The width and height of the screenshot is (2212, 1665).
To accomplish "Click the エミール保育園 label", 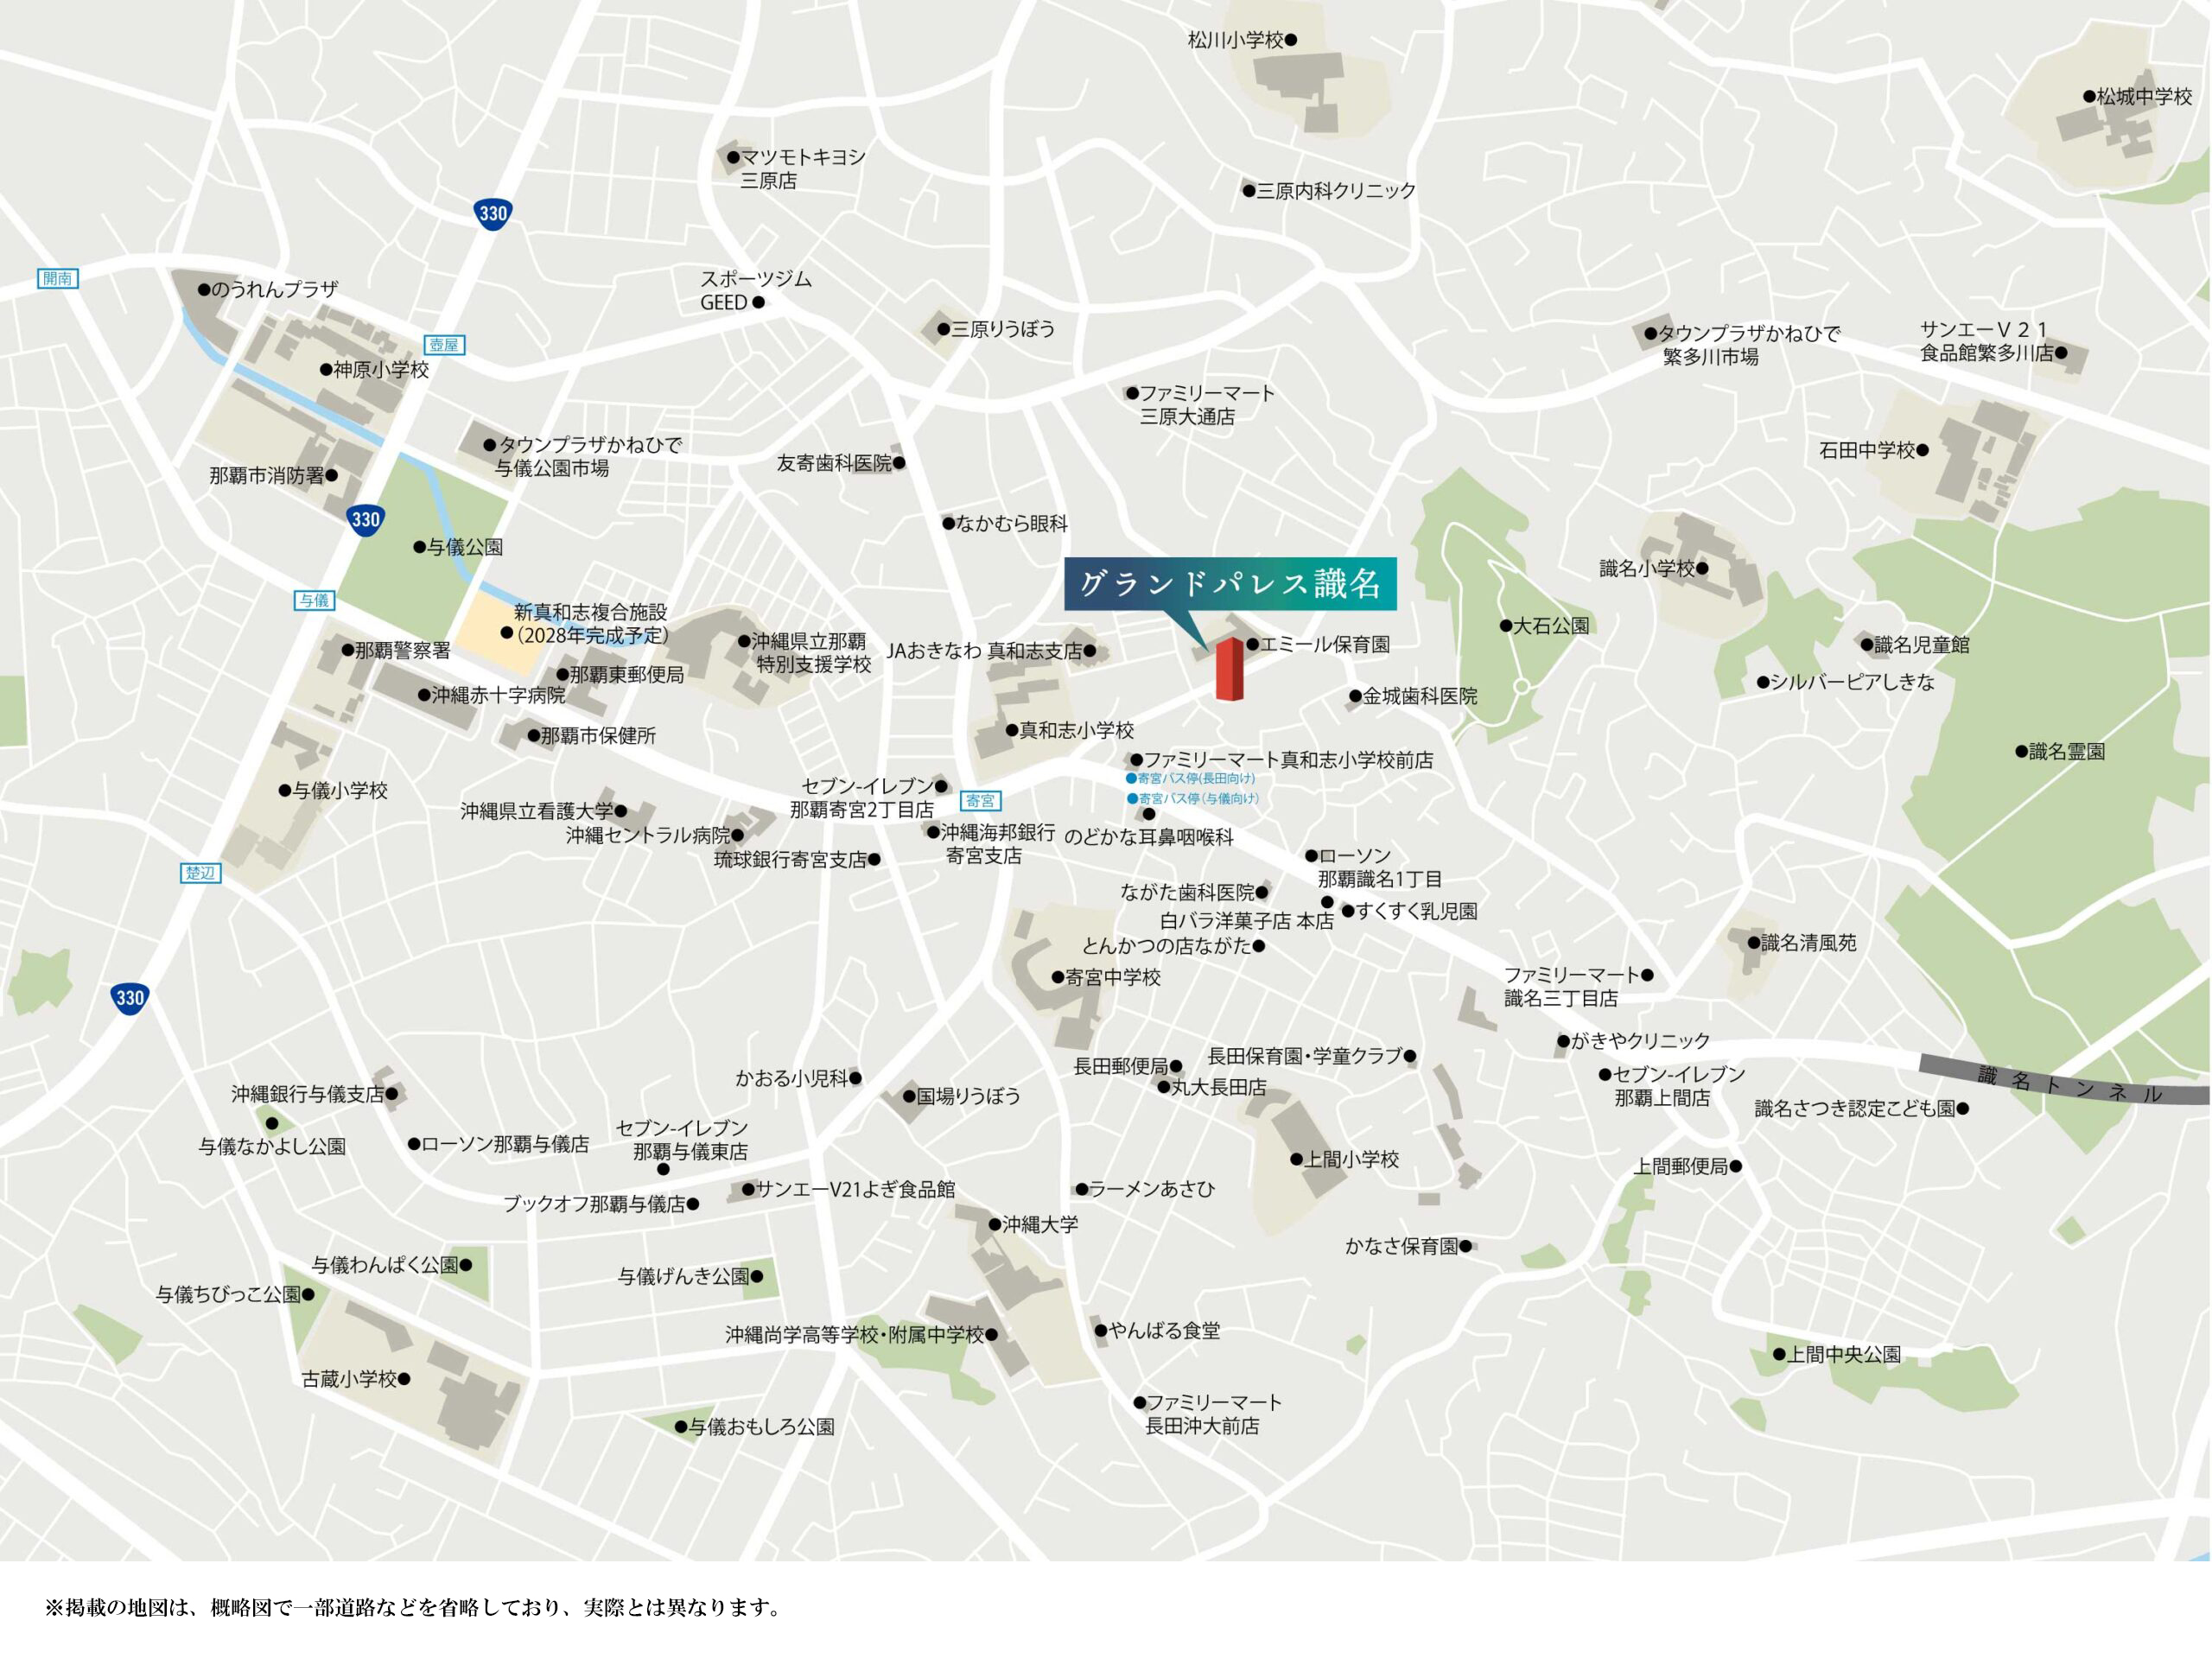I will pyautogui.click(x=1324, y=645).
